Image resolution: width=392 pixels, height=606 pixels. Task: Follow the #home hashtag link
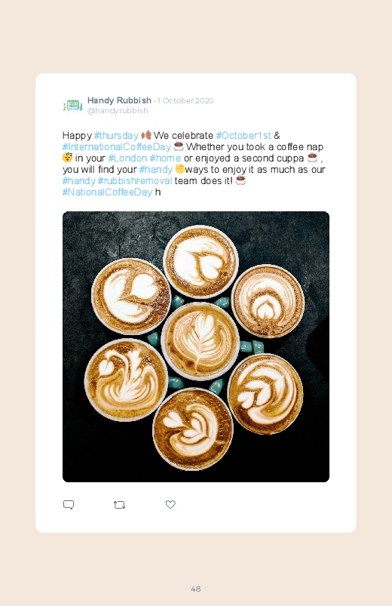tap(165, 158)
